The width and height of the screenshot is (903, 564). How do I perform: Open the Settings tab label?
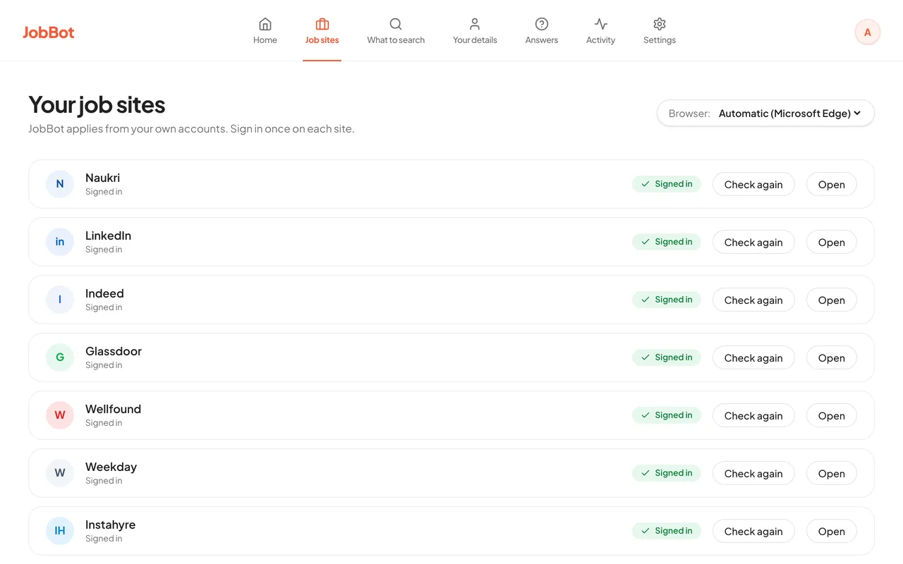(660, 40)
